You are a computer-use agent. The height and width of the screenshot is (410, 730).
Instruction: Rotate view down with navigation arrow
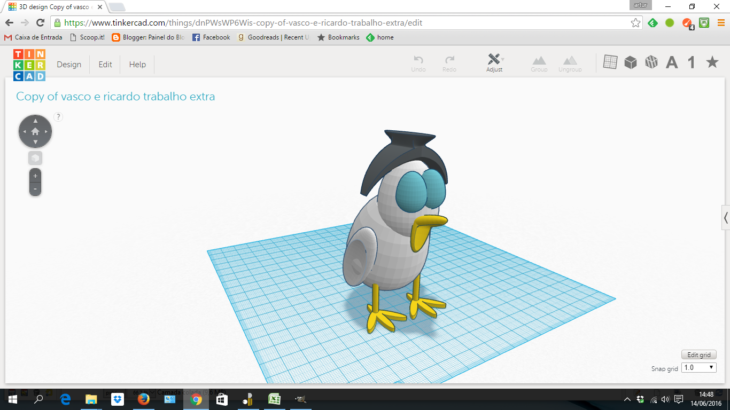coord(35,142)
